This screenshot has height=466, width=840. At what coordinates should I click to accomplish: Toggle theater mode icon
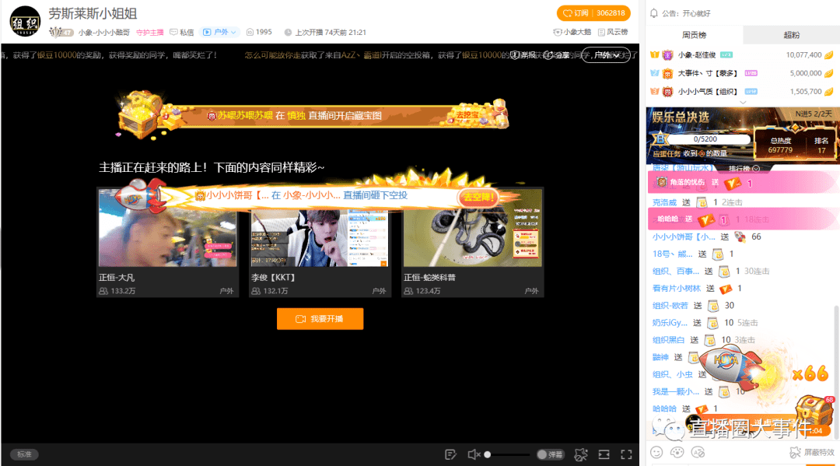pos(604,455)
